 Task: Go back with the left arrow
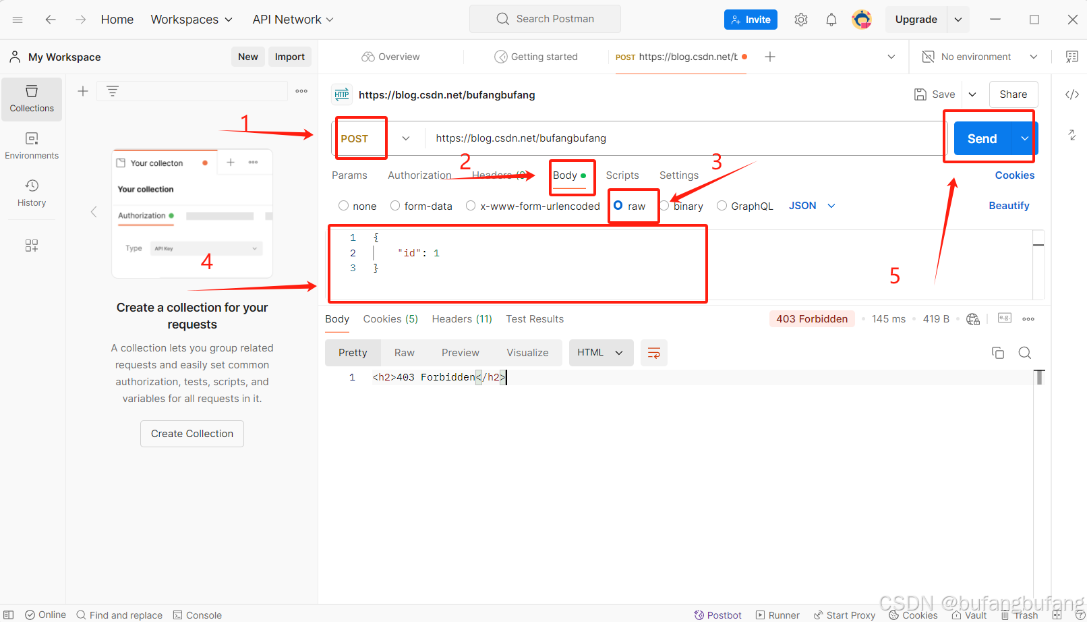pos(51,20)
